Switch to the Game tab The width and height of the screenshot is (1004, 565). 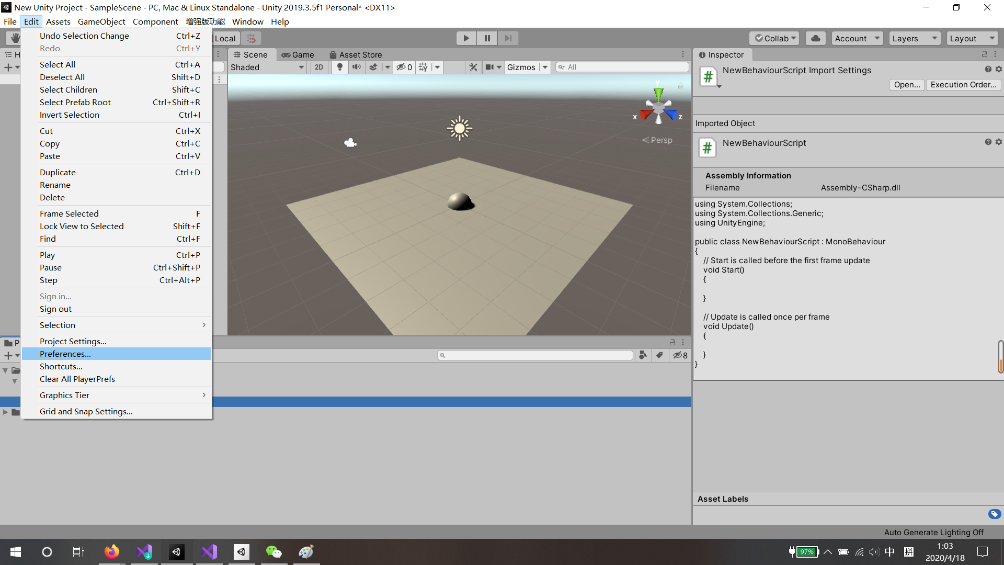298,54
